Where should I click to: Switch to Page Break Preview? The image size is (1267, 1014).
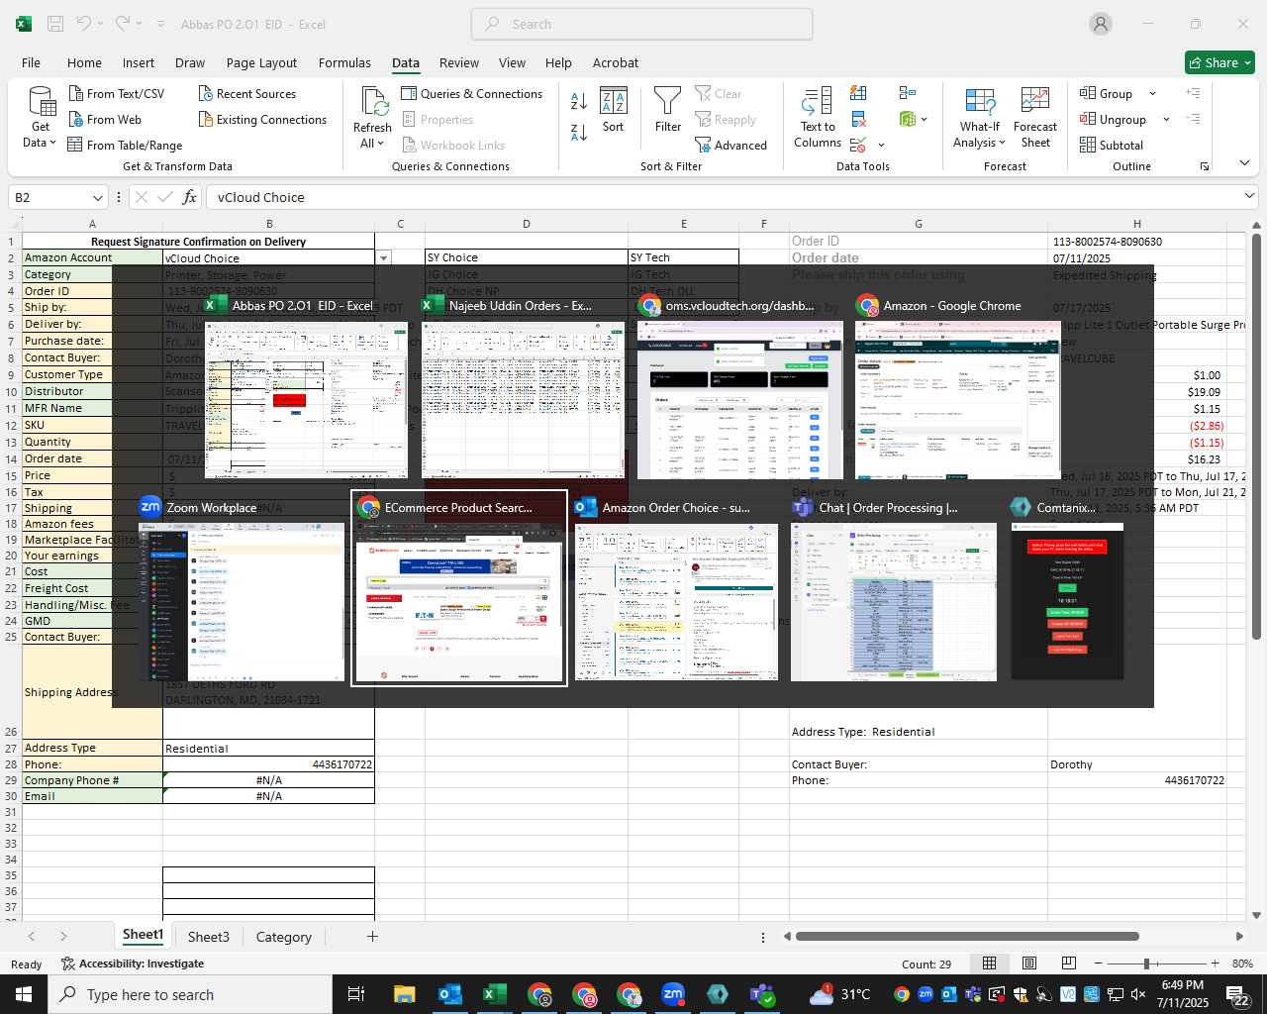click(x=1068, y=963)
